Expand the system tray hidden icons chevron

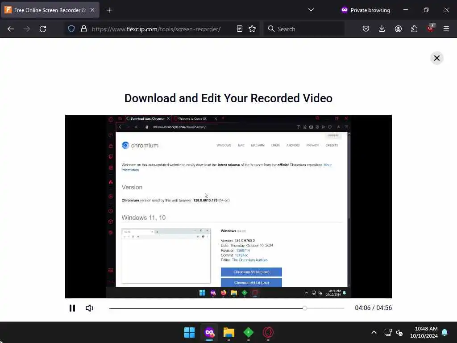(374, 332)
